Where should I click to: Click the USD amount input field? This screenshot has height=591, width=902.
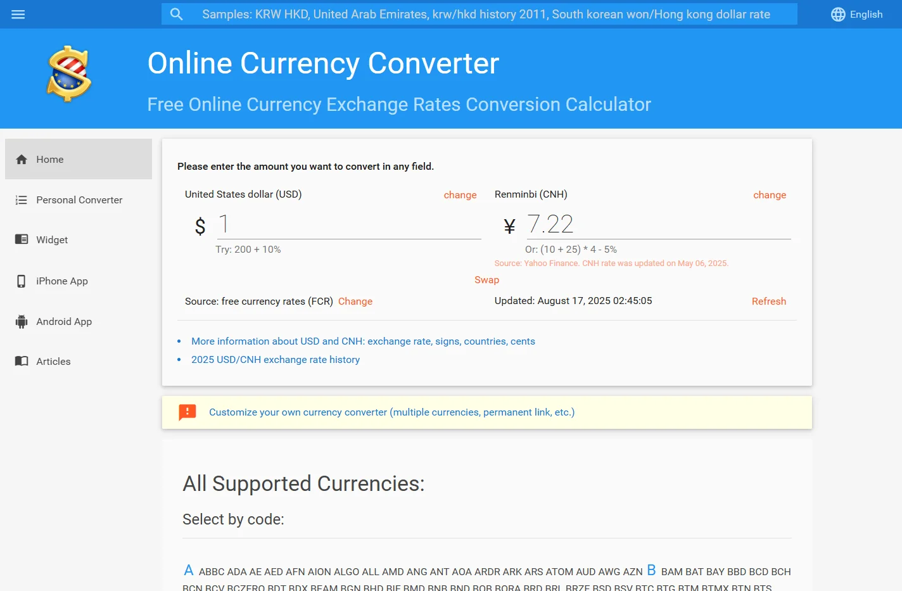(349, 224)
